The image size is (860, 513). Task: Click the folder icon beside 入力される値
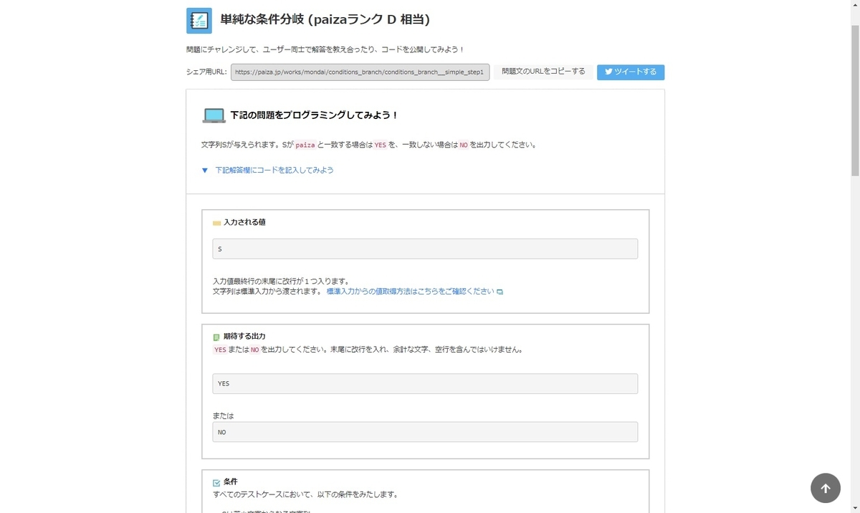[216, 222]
